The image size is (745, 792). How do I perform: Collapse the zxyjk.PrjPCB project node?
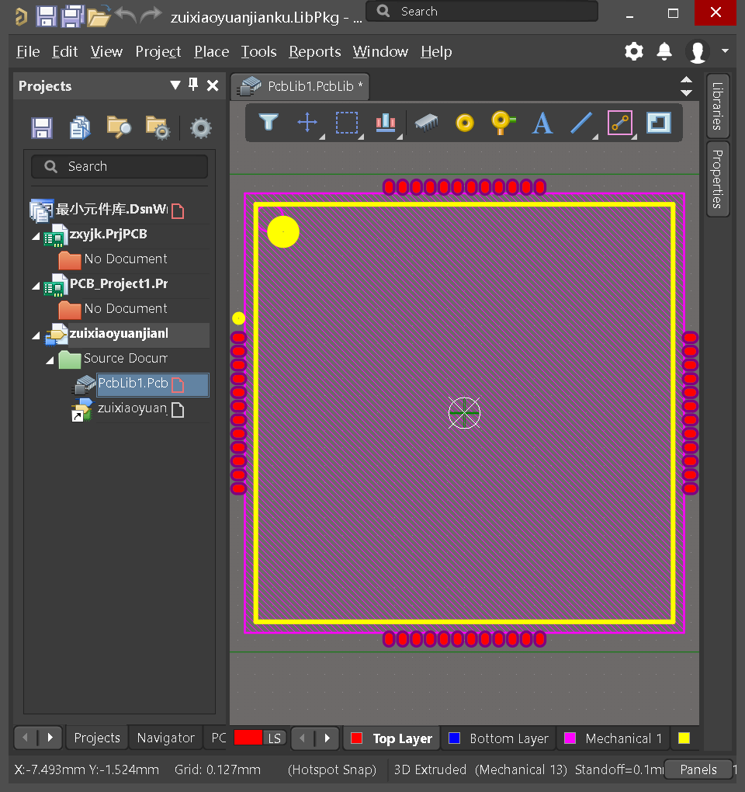coord(36,236)
